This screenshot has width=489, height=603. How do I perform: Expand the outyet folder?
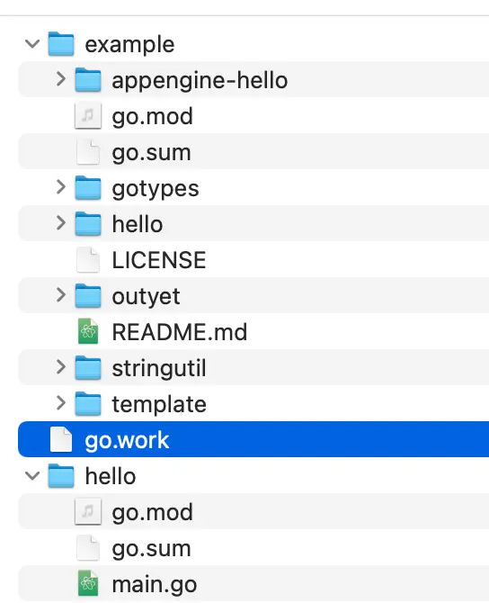click(x=61, y=295)
